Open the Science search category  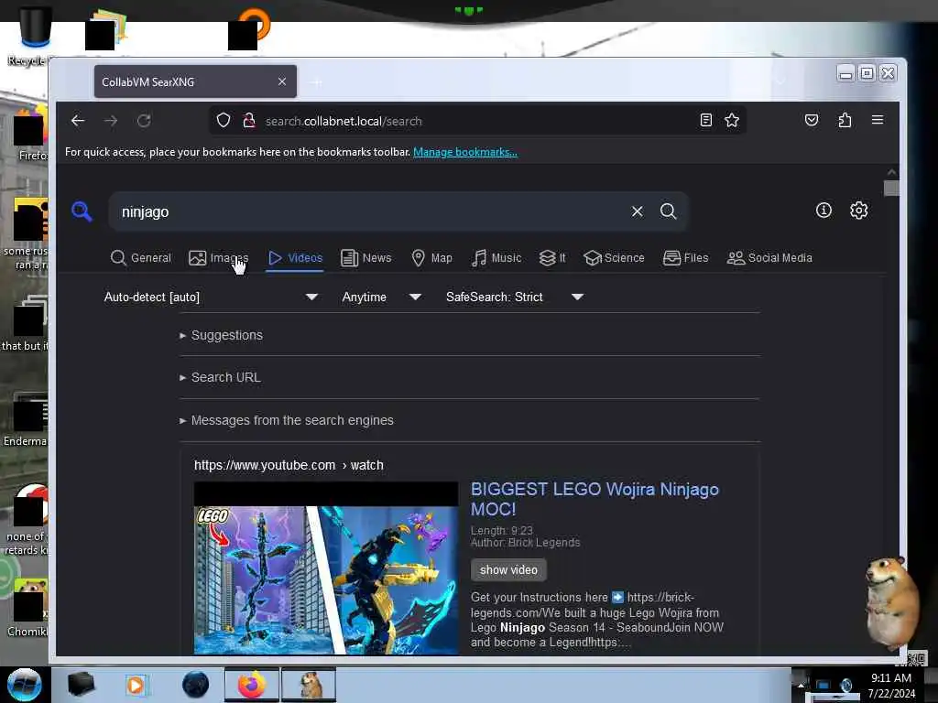[614, 257]
